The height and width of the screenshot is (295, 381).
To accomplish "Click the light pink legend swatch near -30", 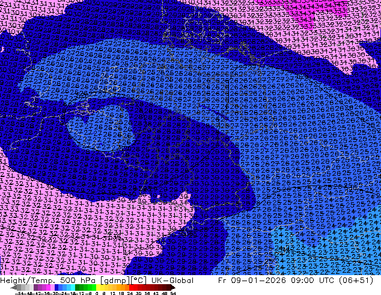I will pos(52,287).
